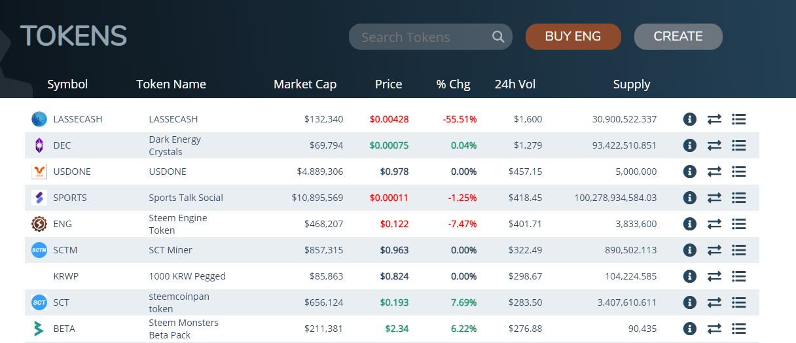Show info icon for DEC row
Screen dimensions: 796x343
click(689, 145)
